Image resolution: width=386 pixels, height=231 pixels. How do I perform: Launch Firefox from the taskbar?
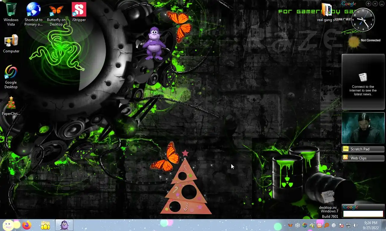pyautogui.click(x=27, y=225)
